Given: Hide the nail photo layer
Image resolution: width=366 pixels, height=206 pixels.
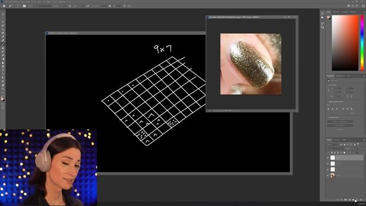Looking at the screenshot, I should (328, 176).
